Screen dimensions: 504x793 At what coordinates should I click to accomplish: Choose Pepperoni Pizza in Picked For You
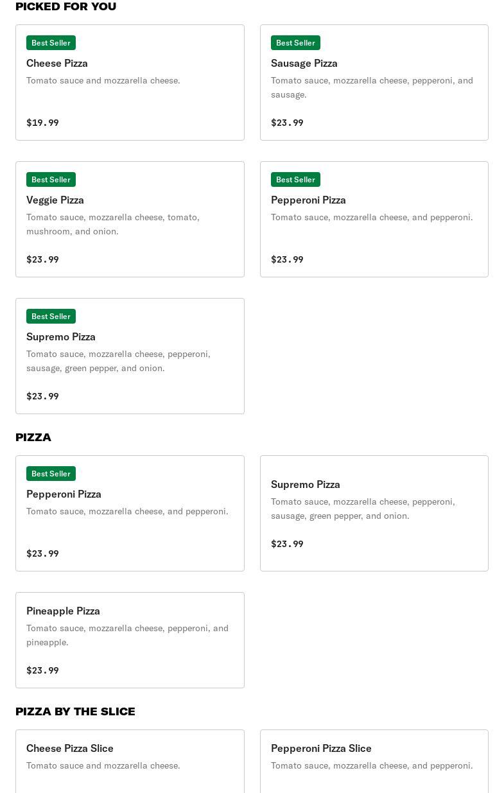coord(374,219)
